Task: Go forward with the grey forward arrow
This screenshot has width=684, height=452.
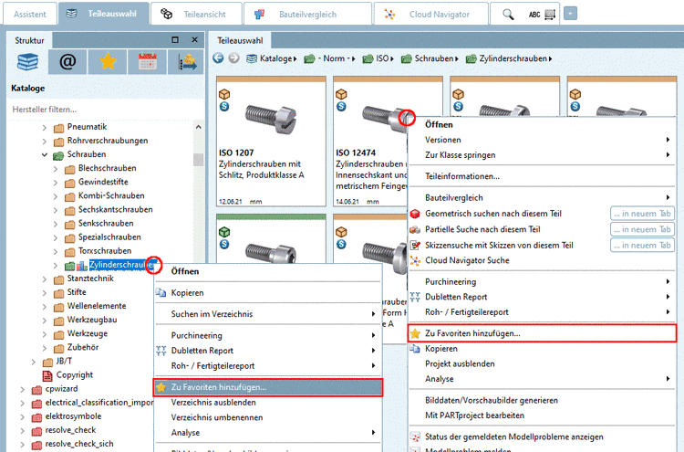Action: pyautogui.click(x=233, y=58)
